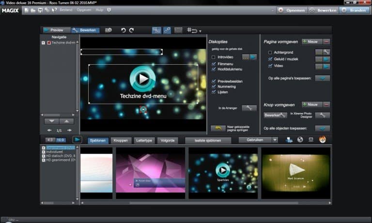This screenshot has width=372, height=223.
Task: Click the play icon next to Geluid / muziek
Action: (326, 59)
